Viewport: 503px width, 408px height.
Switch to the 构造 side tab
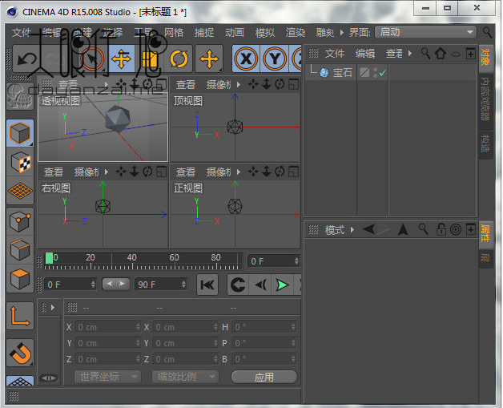485,143
